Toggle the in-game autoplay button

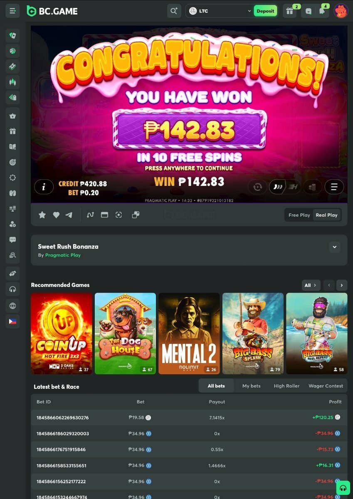click(x=257, y=187)
